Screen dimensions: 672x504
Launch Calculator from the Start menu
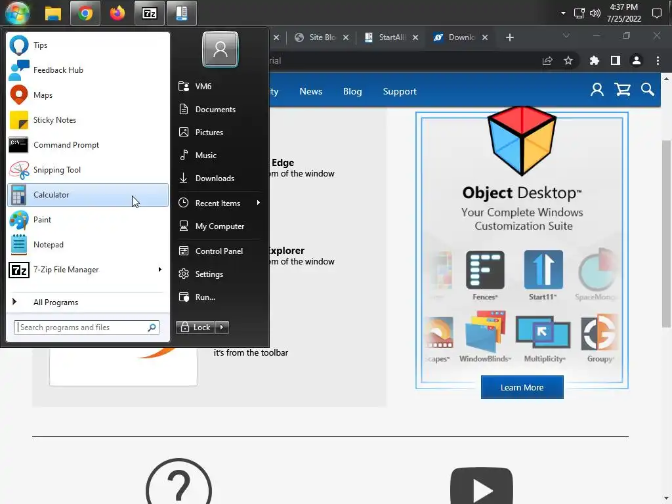[88, 194]
